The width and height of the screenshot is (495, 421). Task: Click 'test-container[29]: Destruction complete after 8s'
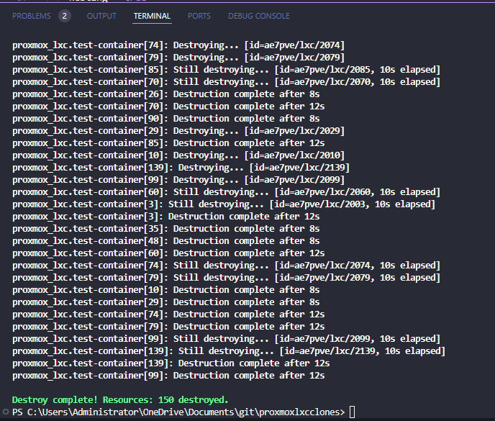pyautogui.click(x=165, y=302)
